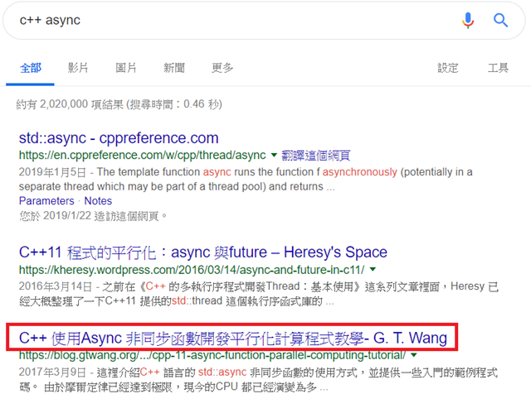Click the '約有 2,020,000 項結果' stats text
531x394 pixels.
[x=119, y=104]
